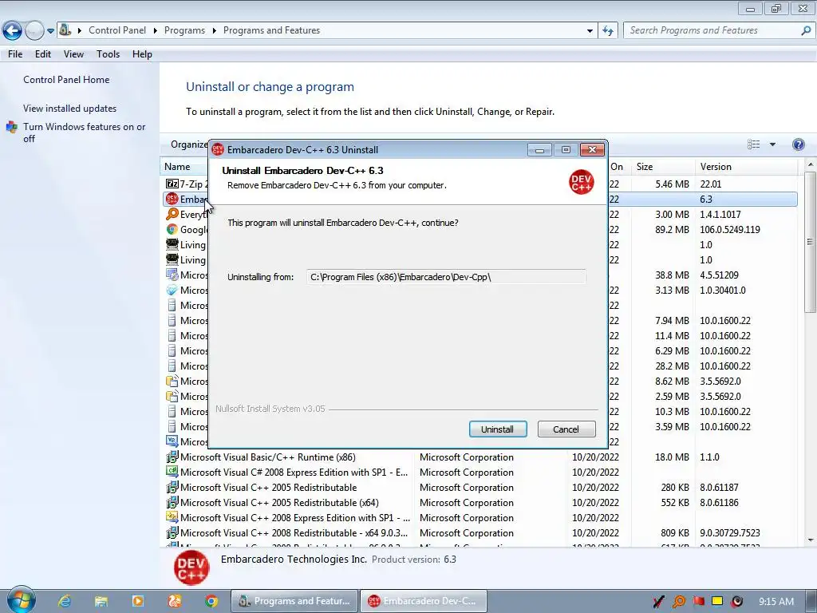Open Turn Windows features on or off
The height and width of the screenshot is (613, 817).
point(84,132)
